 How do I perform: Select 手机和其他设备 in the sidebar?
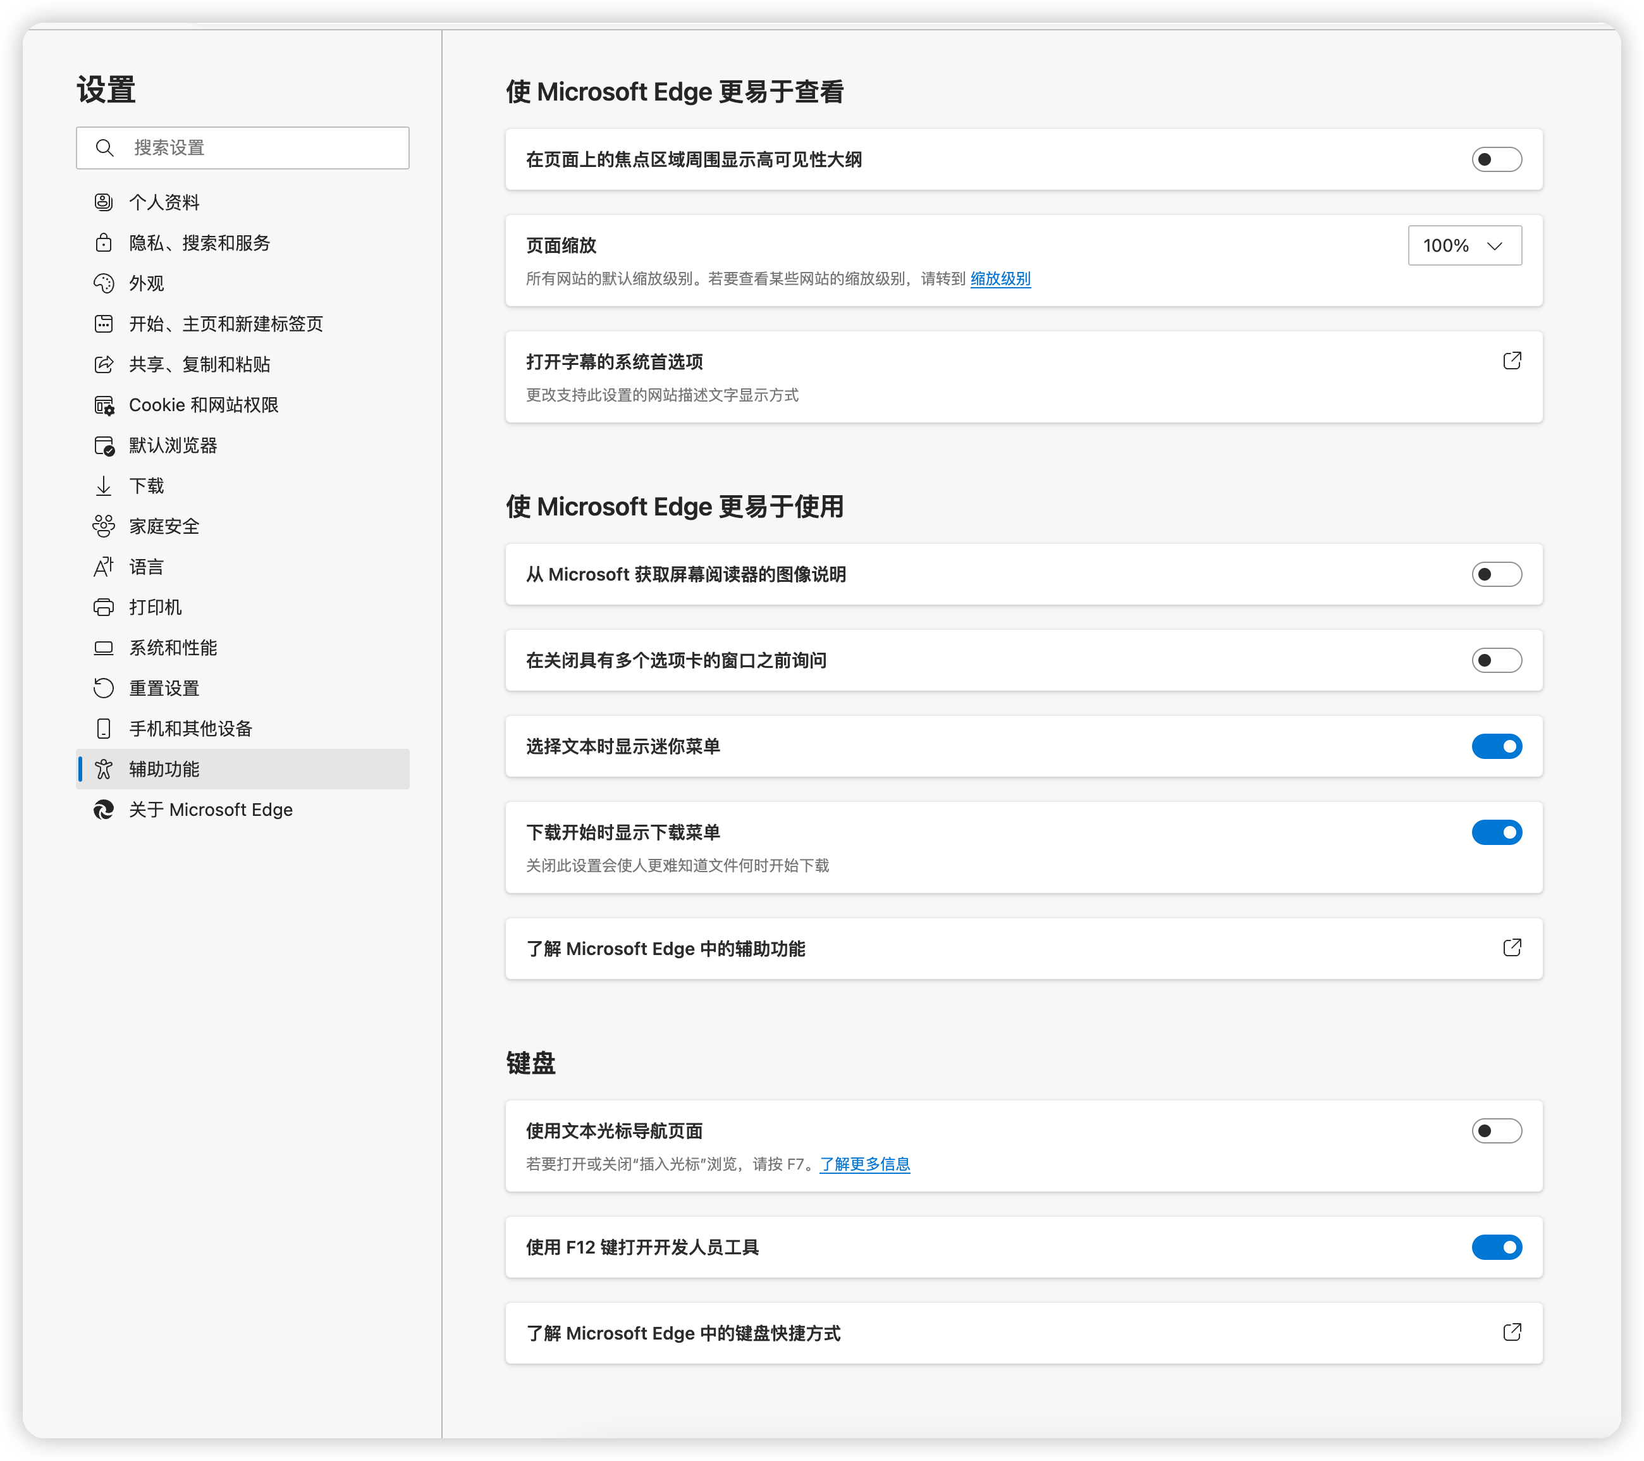(243, 728)
